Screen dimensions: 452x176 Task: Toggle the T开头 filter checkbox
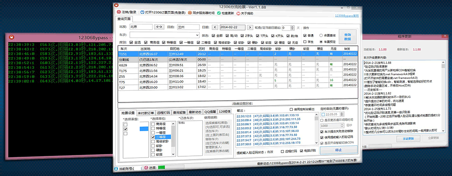258,36
